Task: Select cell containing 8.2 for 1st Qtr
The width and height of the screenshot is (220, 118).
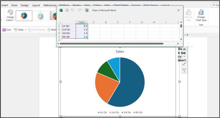Action: click(x=82, y=26)
